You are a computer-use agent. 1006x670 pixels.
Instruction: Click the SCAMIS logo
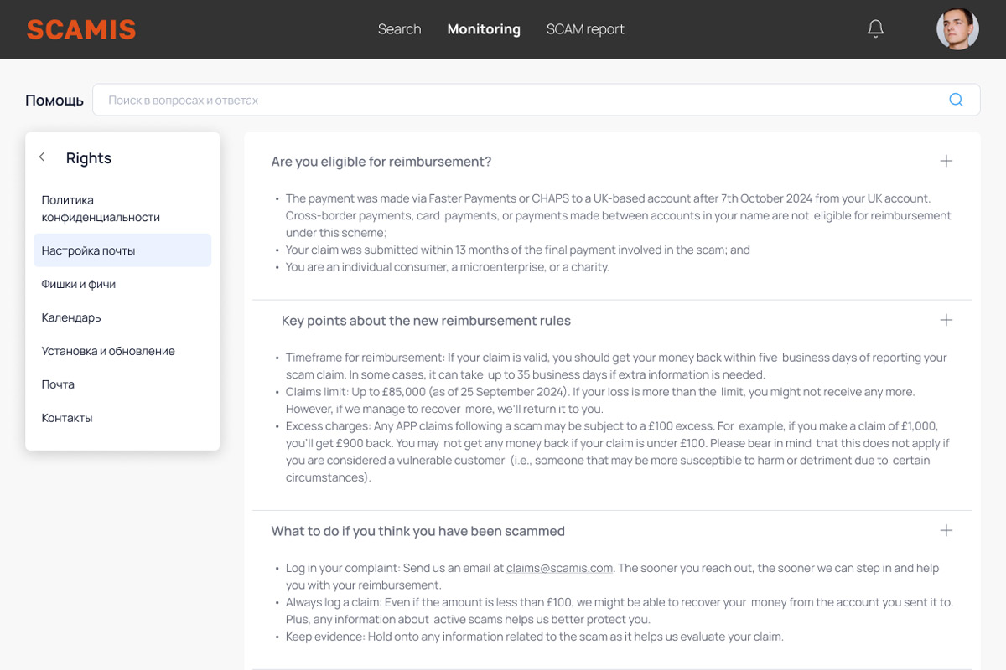pos(81,29)
